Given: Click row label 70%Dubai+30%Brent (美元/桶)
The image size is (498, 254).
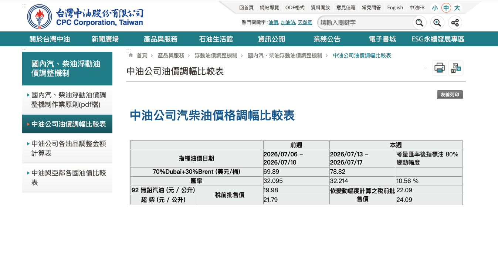Looking at the screenshot, I should click(196, 172).
